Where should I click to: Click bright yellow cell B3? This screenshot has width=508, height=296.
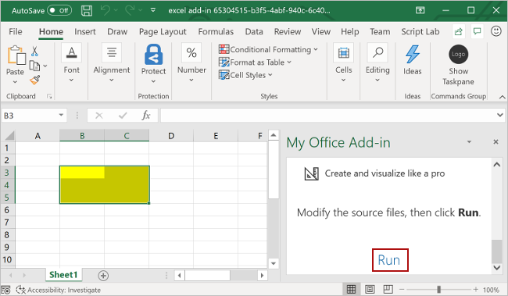pyautogui.click(x=82, y=173)
